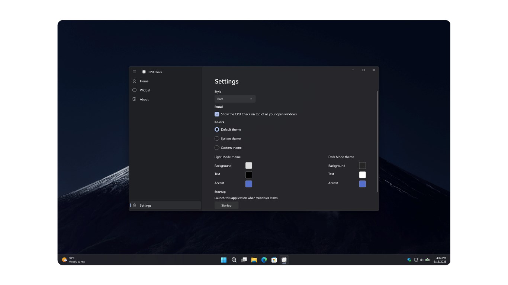Navigate to the About page
Image resolution: width=508 pixels, height=285 pixels.
[144, 99]
